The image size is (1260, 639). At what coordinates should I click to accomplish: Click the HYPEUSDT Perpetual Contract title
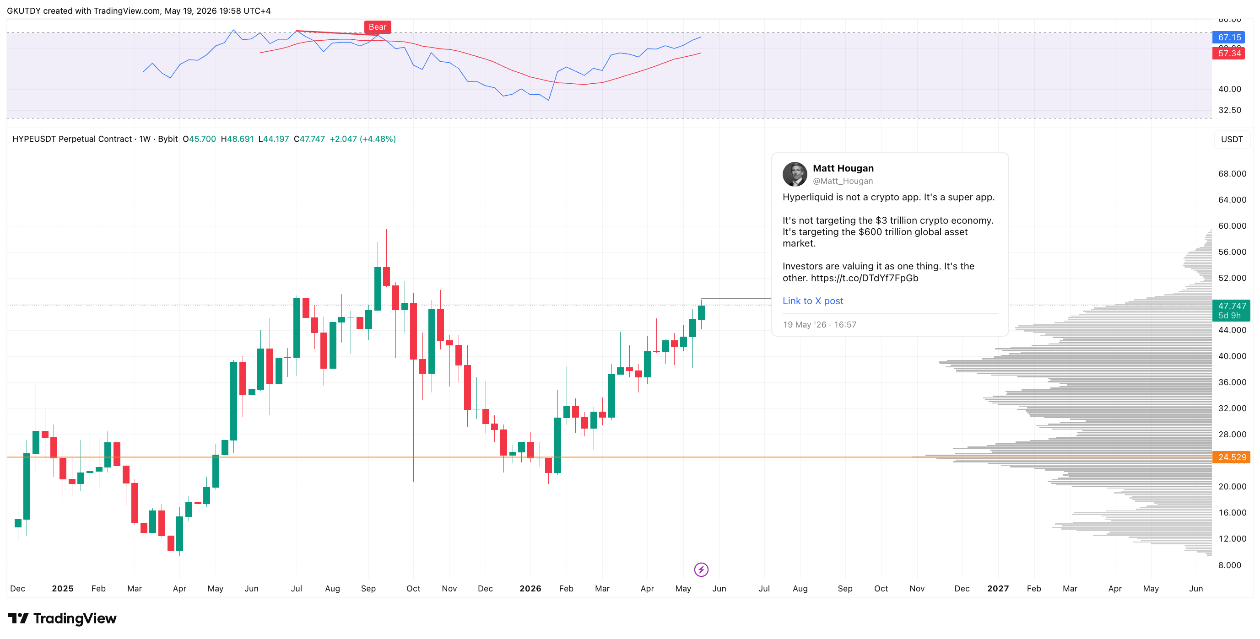72,139
